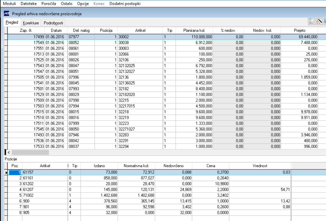This screenshot has height=221, width=326.
Task: Switch to the Podrobnosti tab
Action: tap(53, 23)
